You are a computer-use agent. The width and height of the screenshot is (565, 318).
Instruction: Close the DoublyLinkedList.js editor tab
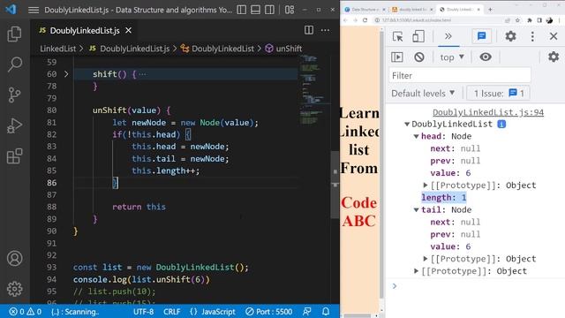coord(128,31)
